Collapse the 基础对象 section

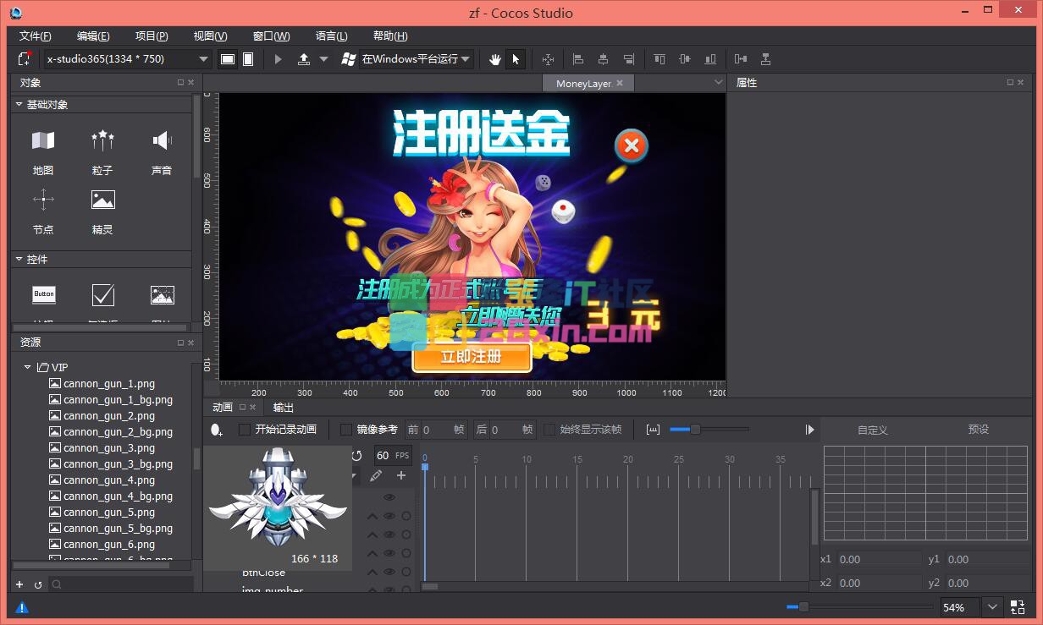pyautogui.click(x=19, y=105)
